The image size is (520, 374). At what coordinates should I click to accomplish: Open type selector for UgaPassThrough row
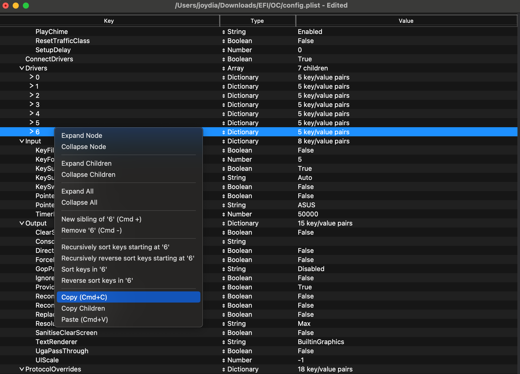(223, 351)
